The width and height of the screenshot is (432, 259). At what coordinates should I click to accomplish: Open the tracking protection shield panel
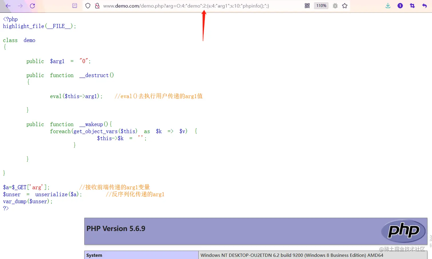point(88,6)
